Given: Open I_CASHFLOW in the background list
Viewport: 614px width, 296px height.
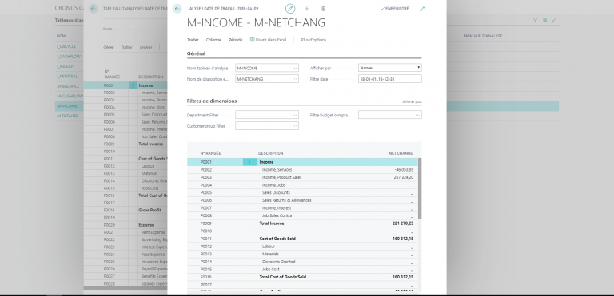Looking at the screenshot, I should click(x=69, y=57).
